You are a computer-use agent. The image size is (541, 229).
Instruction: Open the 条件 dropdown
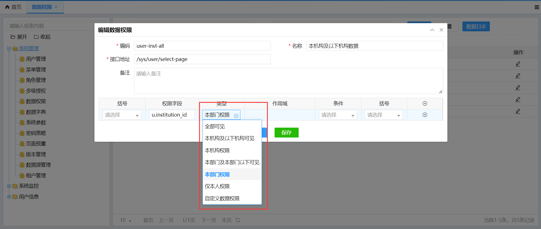pos(338,115)
